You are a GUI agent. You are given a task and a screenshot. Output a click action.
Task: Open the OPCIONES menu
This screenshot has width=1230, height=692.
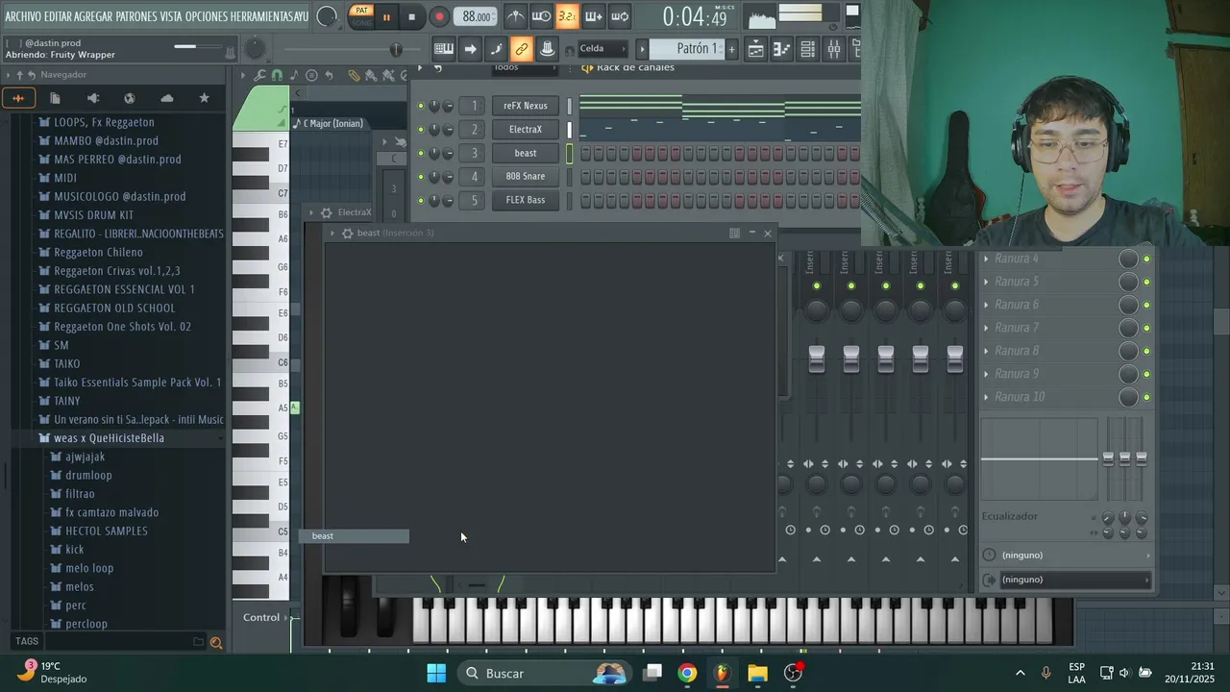[207, 16]
